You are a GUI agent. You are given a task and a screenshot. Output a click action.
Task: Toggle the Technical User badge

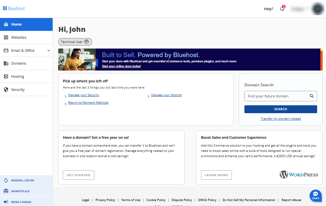coord(75,42)
